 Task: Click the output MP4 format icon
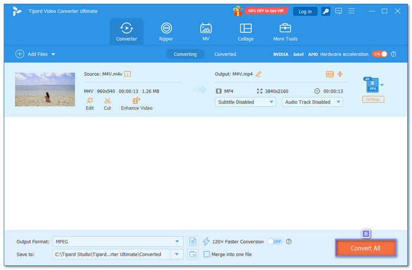(x=218, y=91)
